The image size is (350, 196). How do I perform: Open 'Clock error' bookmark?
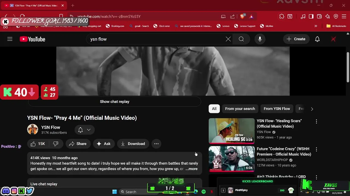point(162,26)
